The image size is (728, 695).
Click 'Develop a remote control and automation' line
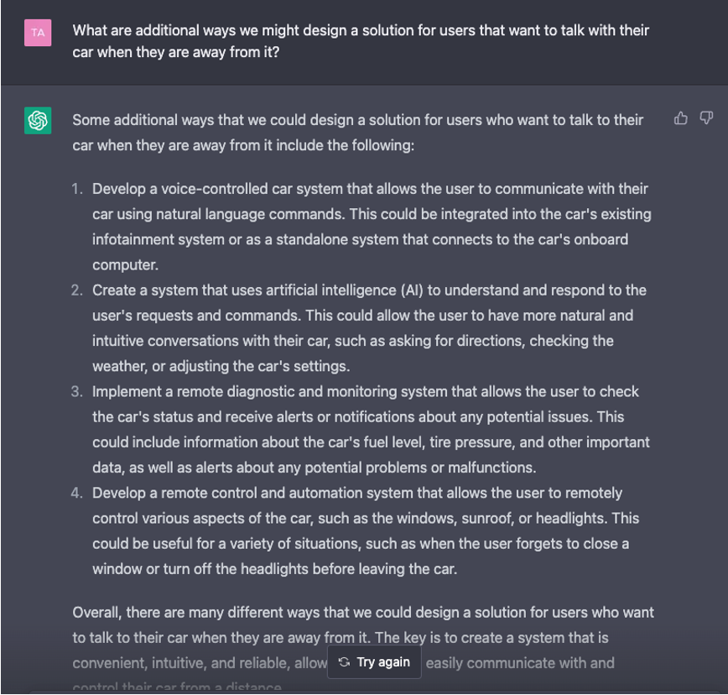tap(357, 493)
